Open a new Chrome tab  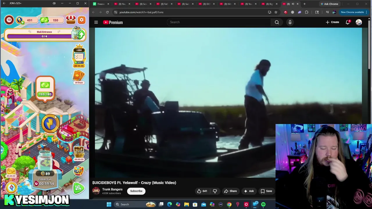pos(304,4)
